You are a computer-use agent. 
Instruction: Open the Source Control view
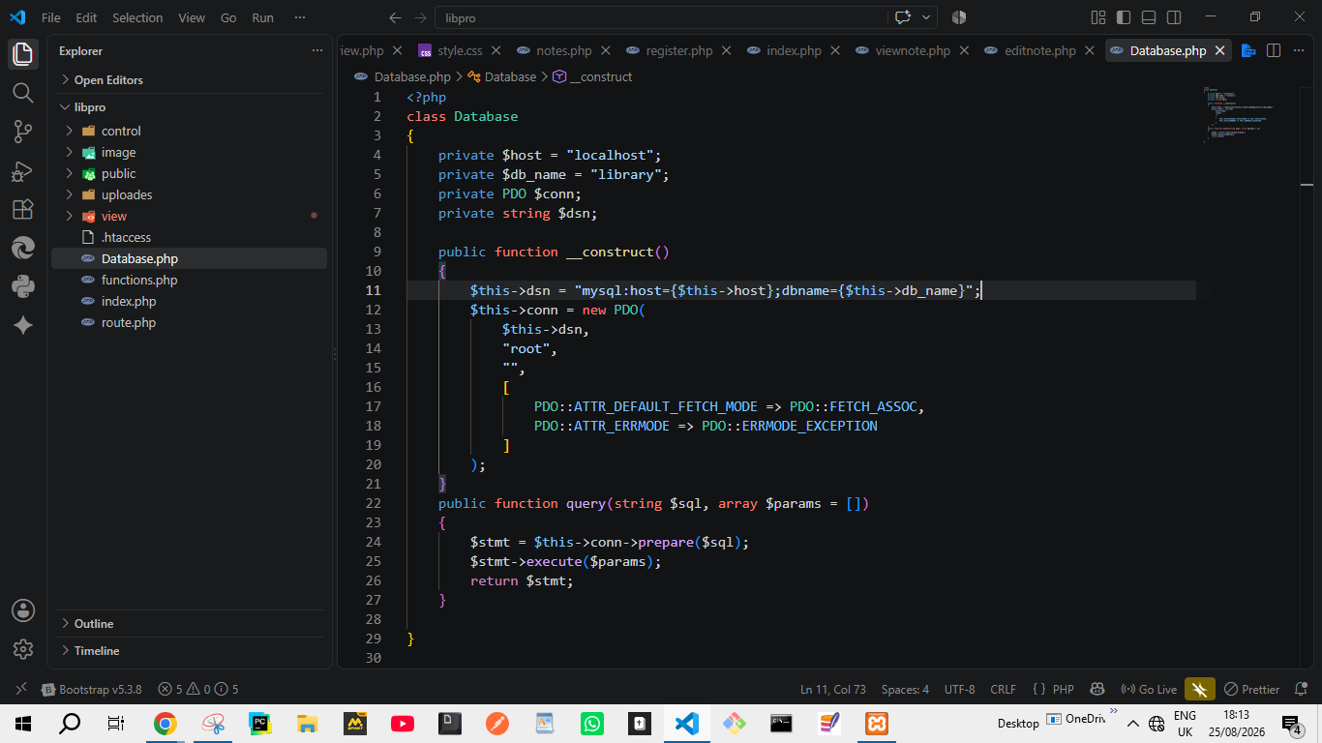23,132
